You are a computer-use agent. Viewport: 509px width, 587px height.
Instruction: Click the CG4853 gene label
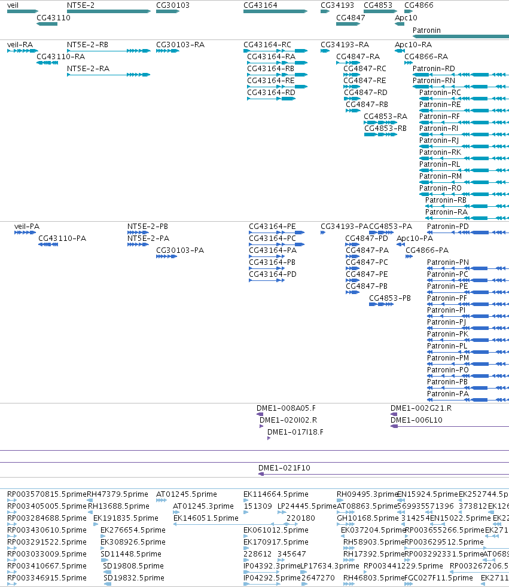pyautogui.click(x=378, y=5)
